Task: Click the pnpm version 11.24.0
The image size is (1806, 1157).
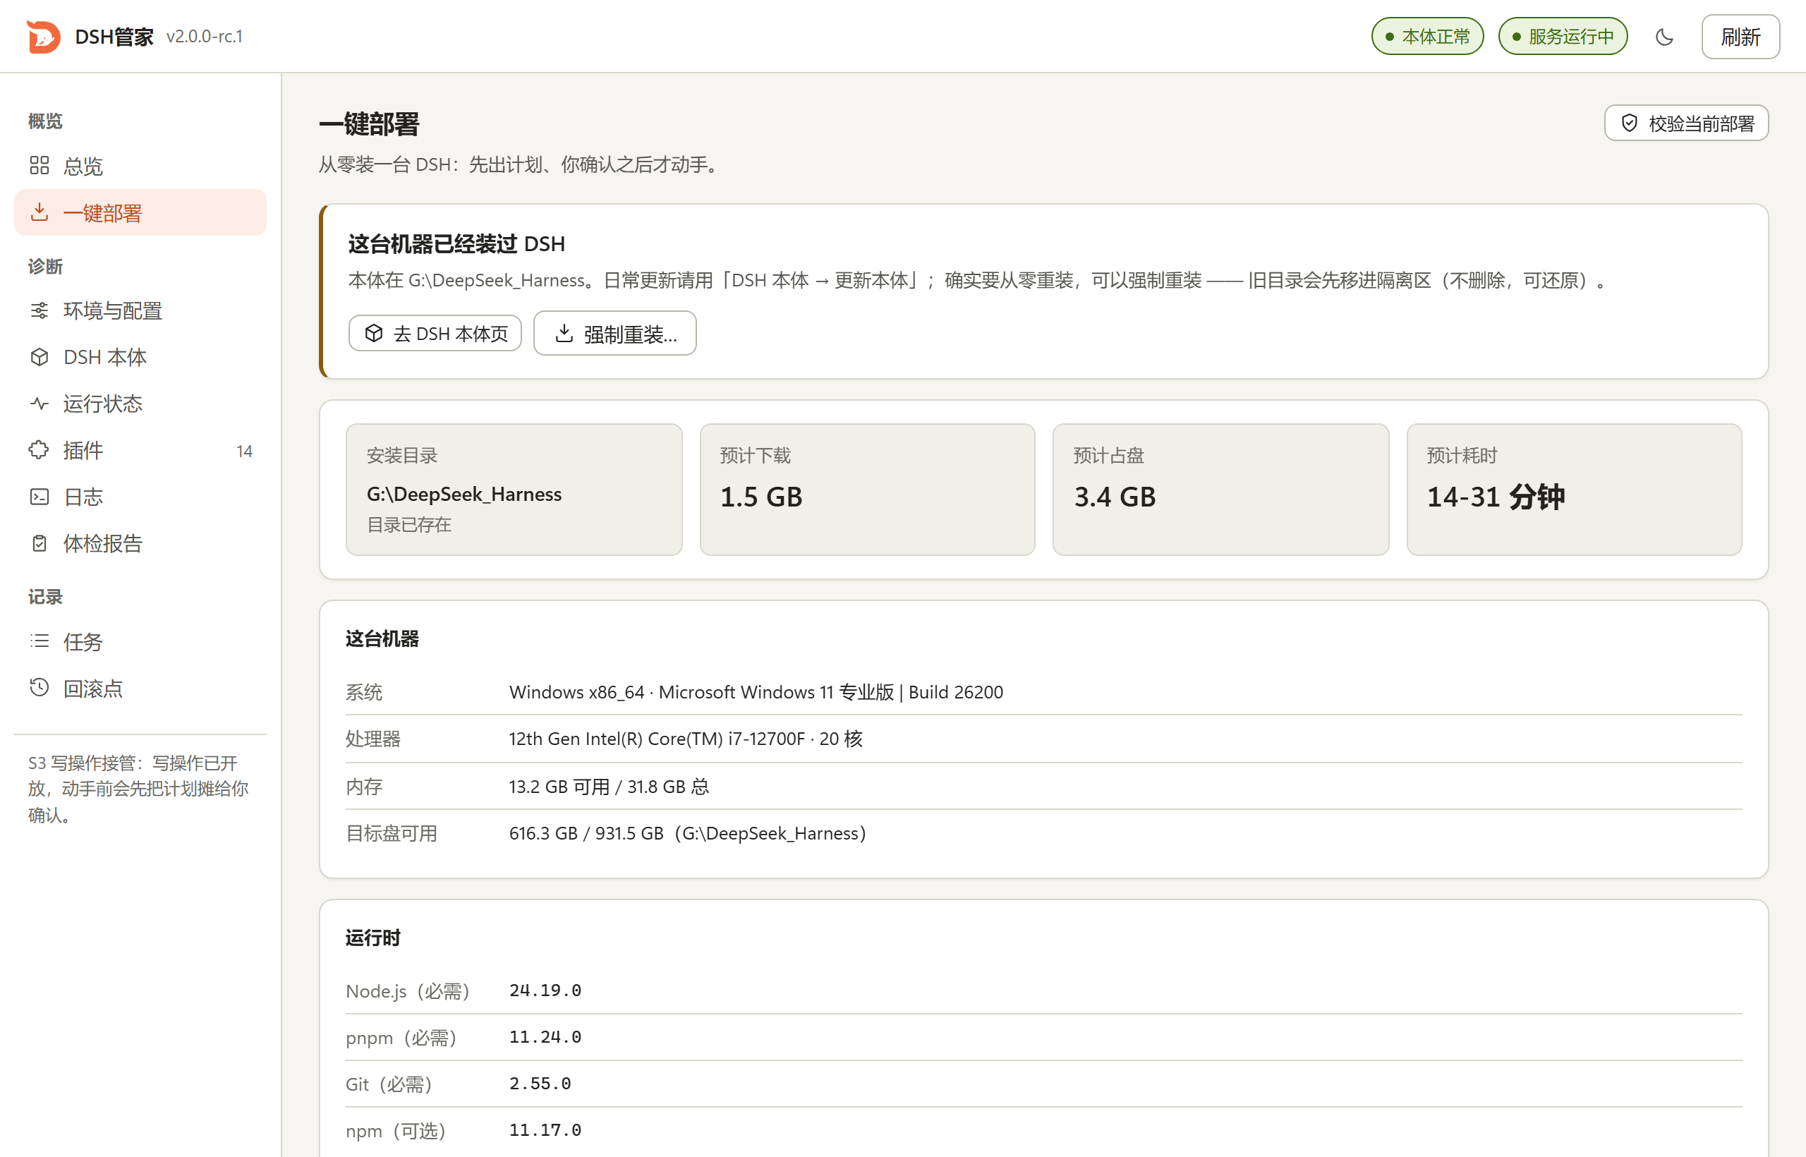Action: (545, 1038)
